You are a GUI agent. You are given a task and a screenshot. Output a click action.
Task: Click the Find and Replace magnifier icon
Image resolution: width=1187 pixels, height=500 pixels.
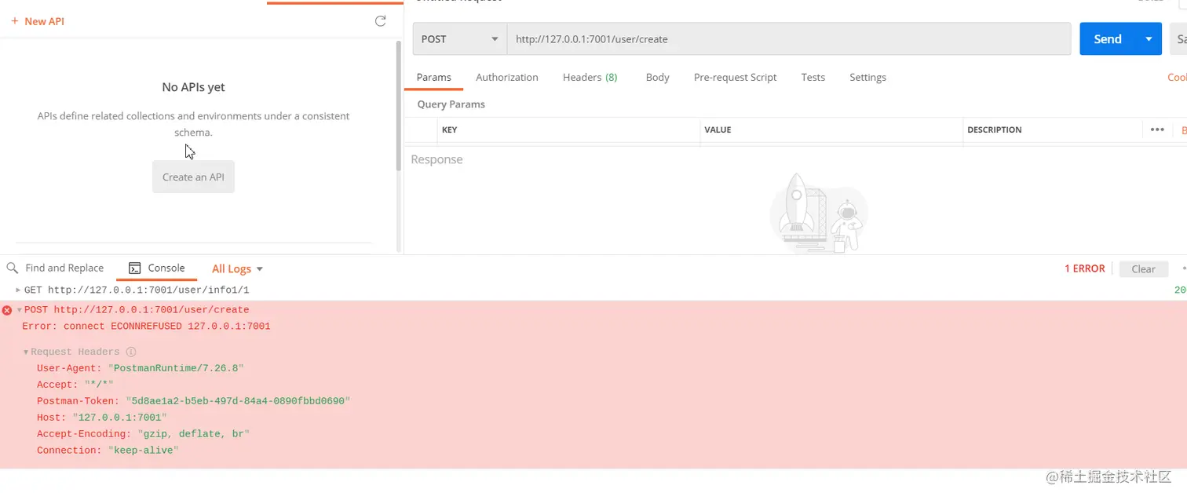(x=13, y=268)
